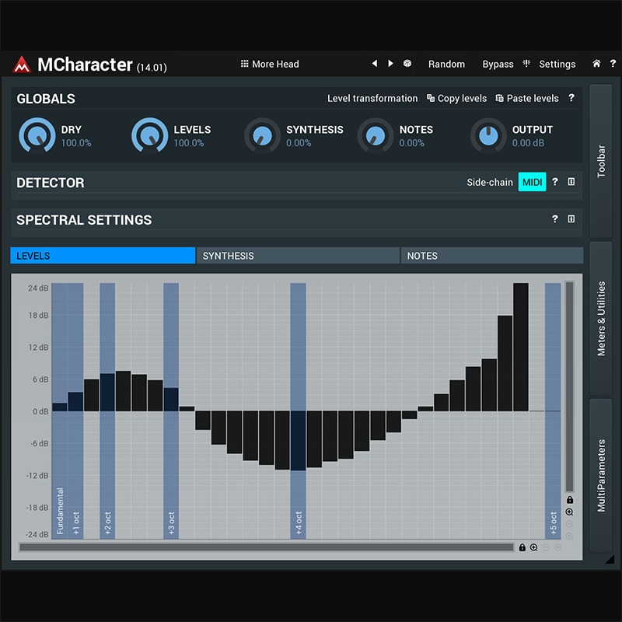Image resolution: width=622 pixels, height=622 pixels.
Task: Open the More Head preset grid icon
Action: click(x=244, y=64)
